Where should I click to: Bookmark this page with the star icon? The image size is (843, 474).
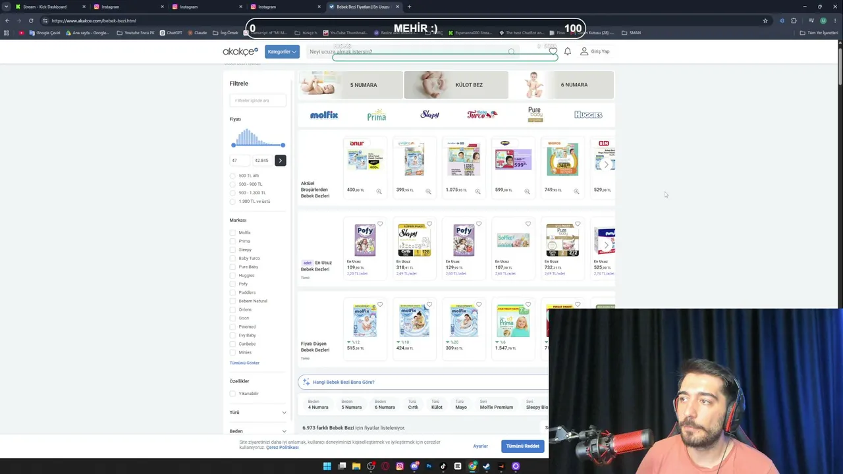[765, 20]
